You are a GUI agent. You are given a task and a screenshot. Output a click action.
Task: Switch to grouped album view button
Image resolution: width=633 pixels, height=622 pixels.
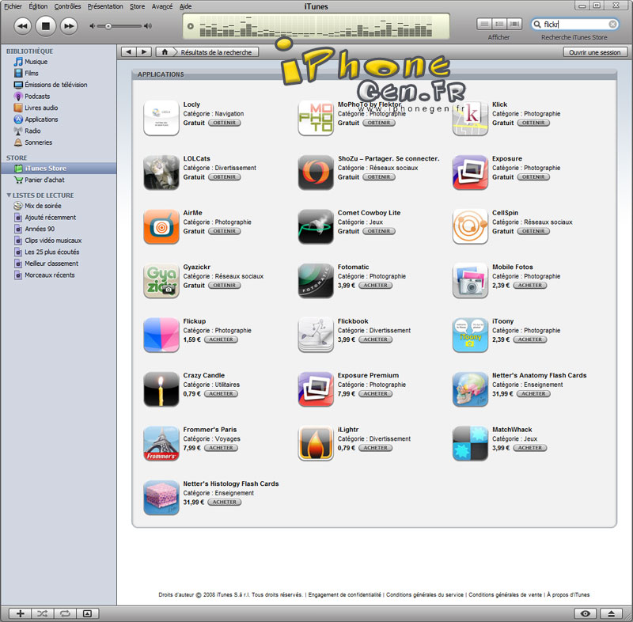click(x=499, y=25)
